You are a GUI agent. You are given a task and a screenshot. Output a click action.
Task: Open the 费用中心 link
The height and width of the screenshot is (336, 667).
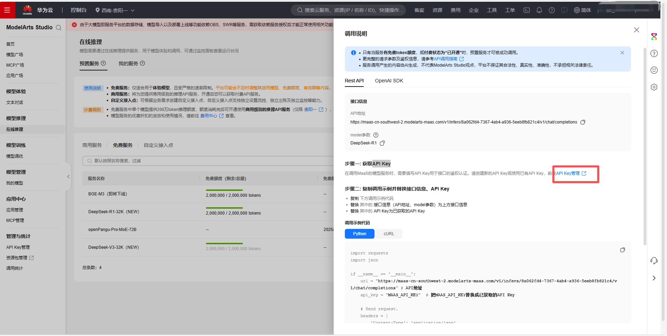pyautogui.click(x=212, y=116)
